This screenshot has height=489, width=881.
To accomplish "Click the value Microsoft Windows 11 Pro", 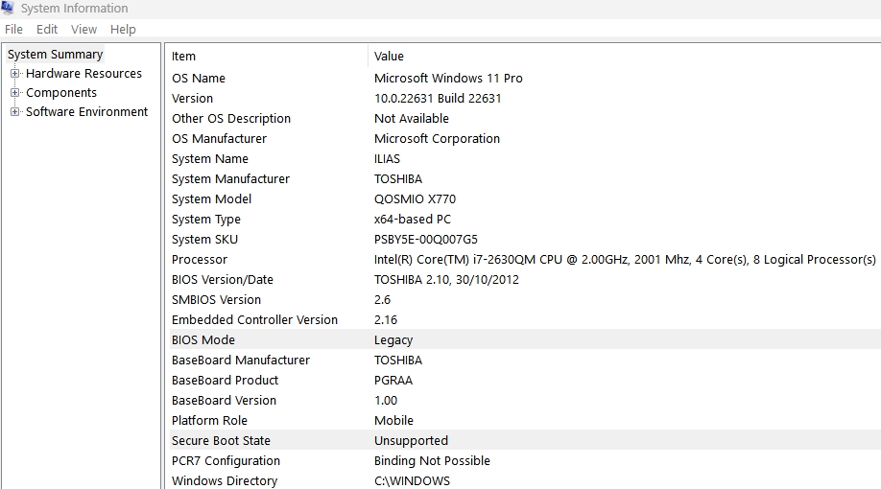I will tap(448, 78).
